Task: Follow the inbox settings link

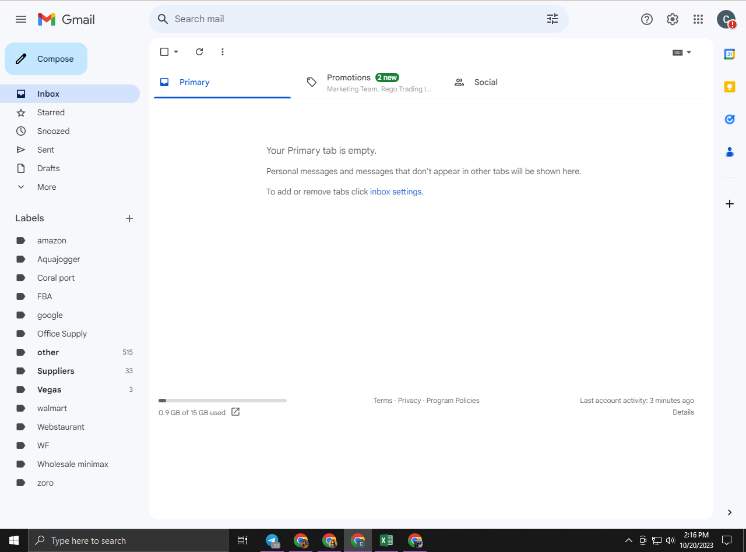Action: [396, 192]
